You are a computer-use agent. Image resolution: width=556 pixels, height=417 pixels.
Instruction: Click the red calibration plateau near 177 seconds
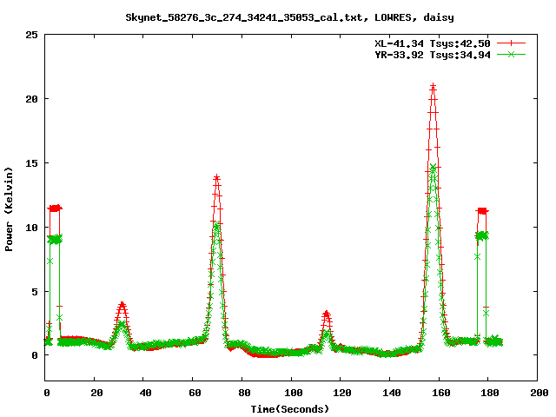[482, 211]
